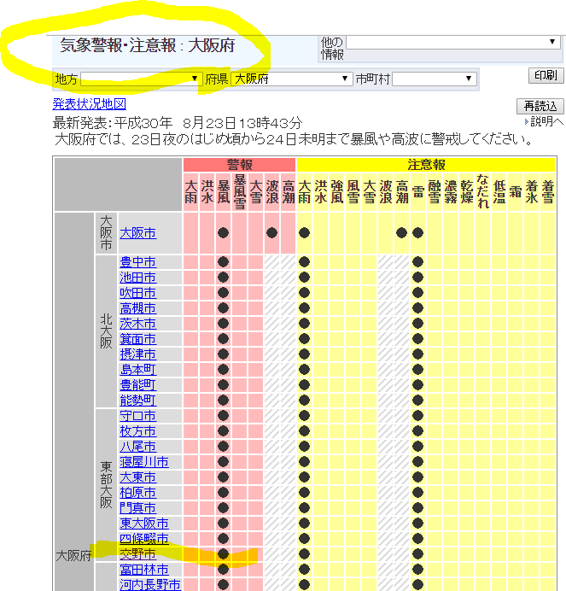
Task: Click the 大雨 advisory dot for 八尾市
Action: [304, 447]
